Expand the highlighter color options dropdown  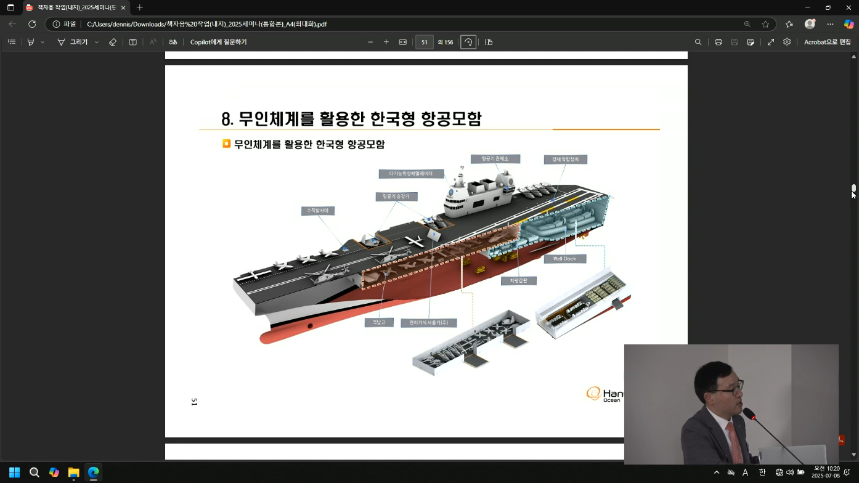43,42
